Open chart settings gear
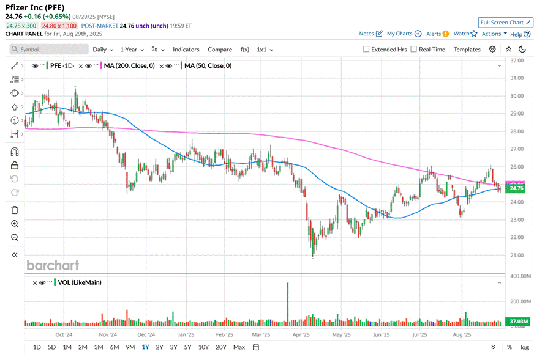The image size is (553, 357). [492, 50]
